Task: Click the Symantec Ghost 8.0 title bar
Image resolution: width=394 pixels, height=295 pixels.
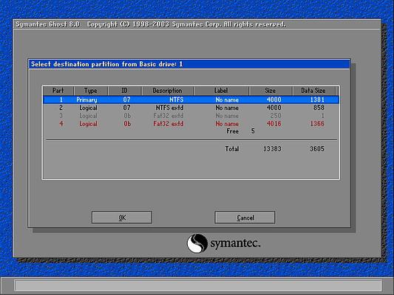Action: pyautogui.click(x=197, y=24)
